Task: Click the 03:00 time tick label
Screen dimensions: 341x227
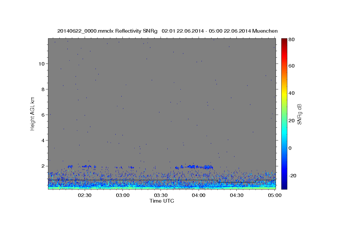Action: (x=123, y=195)
